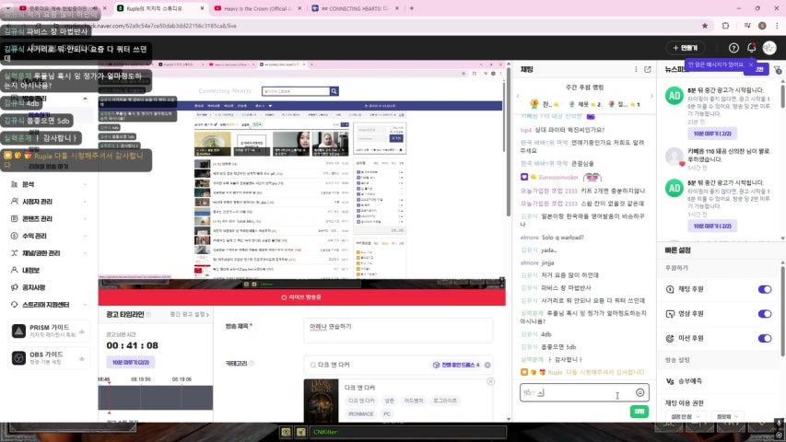Open 스트리머 지원센터 support center
The image size is (786, 442).
46,304
